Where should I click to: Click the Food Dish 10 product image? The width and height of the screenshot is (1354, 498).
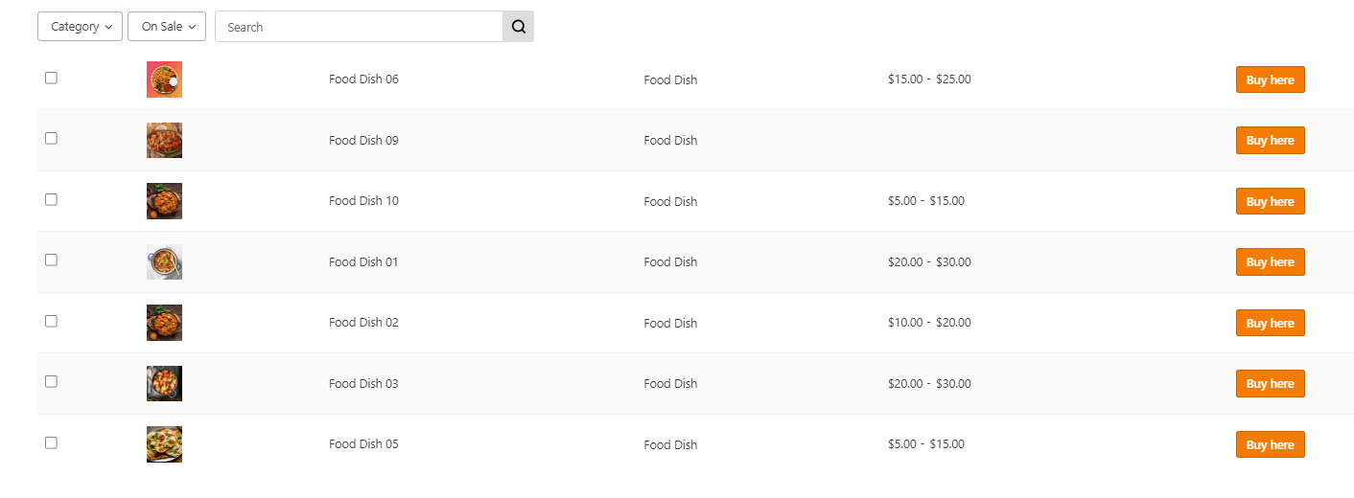point(164,201)
